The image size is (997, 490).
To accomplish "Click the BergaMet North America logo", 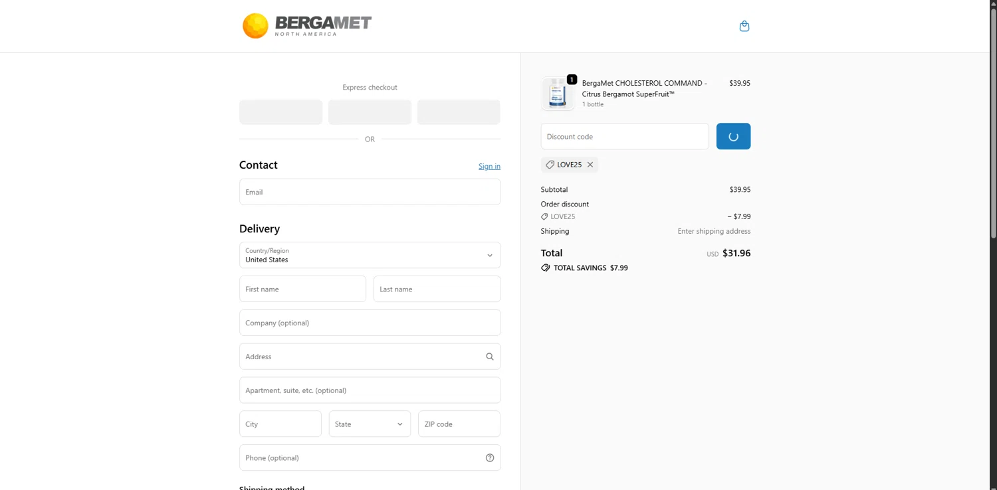I will tap(307, 26).
